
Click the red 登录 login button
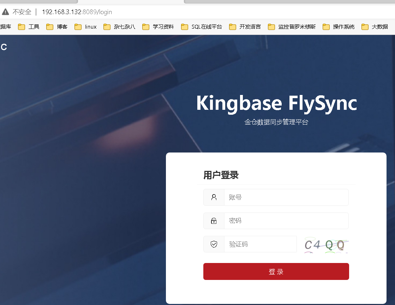click(x=276, y=271)
